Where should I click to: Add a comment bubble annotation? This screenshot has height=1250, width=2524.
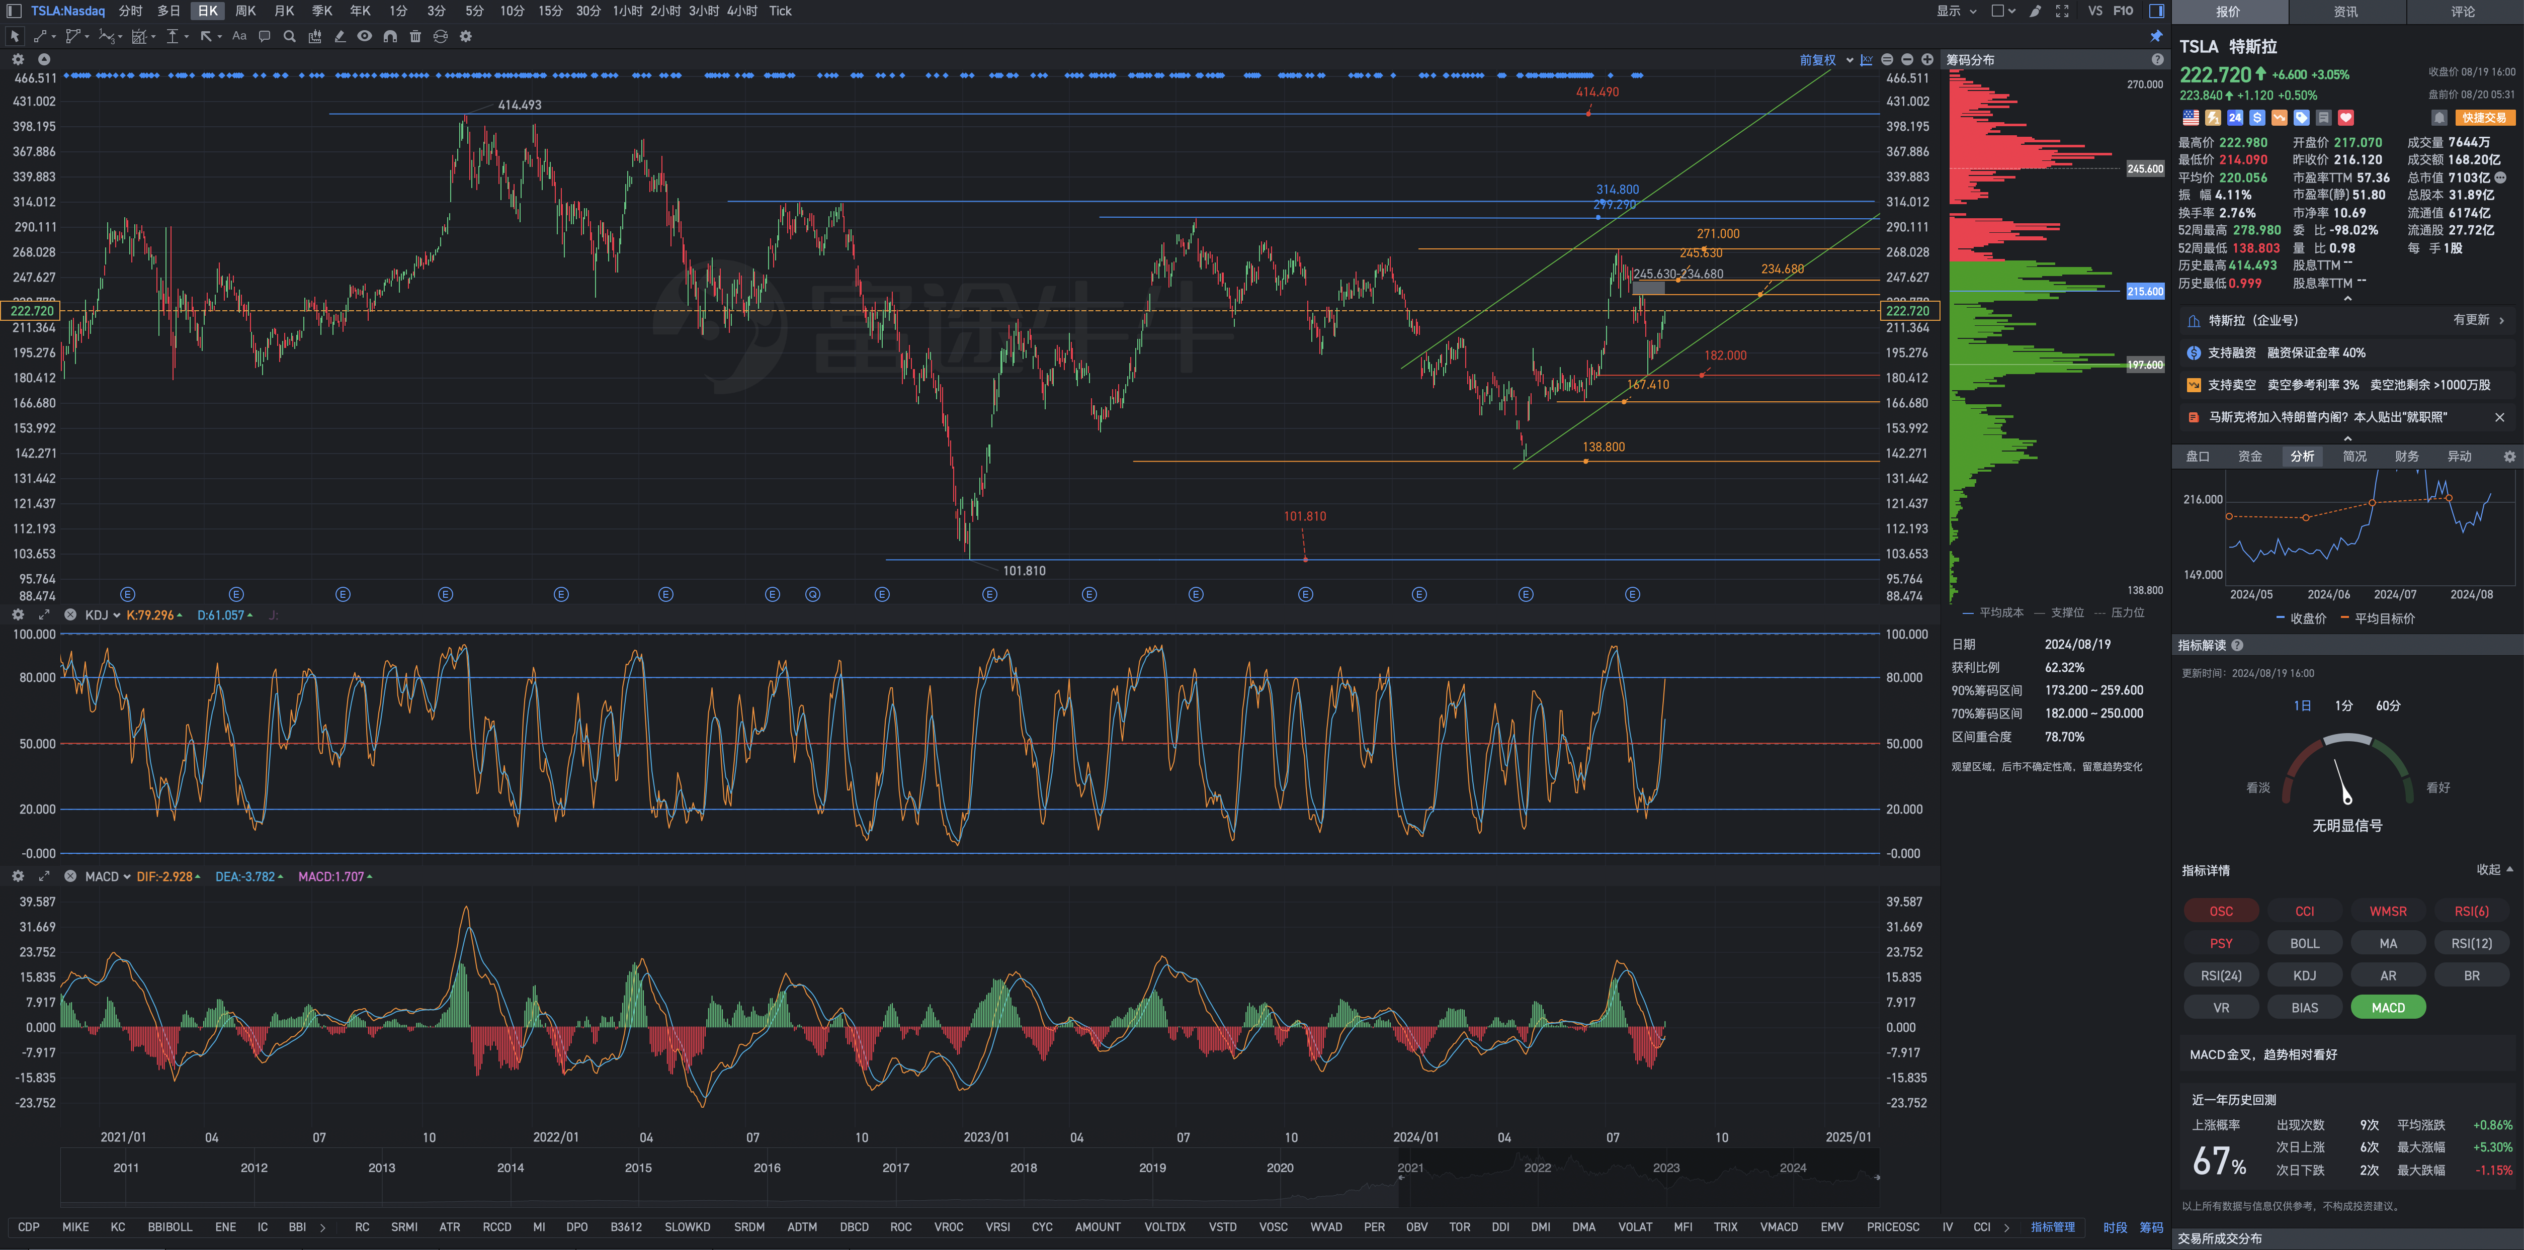(x=265, y=36)
